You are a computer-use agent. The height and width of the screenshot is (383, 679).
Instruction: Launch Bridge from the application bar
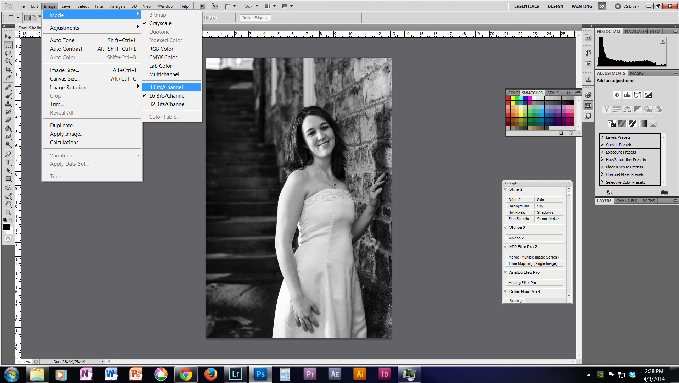202,6
